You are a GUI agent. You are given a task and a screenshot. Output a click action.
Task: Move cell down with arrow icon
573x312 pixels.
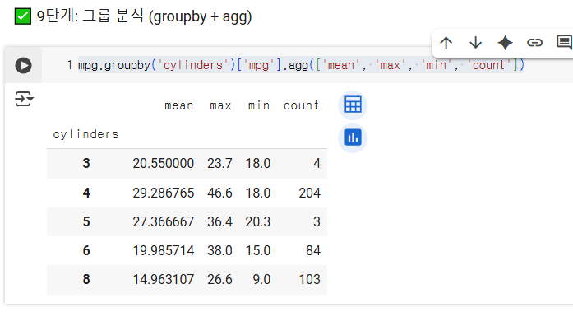[475, 43]
